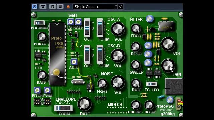Click the PORTA knob
The height and width of the screenshot is (120, 214).
(x=42, y=37)
